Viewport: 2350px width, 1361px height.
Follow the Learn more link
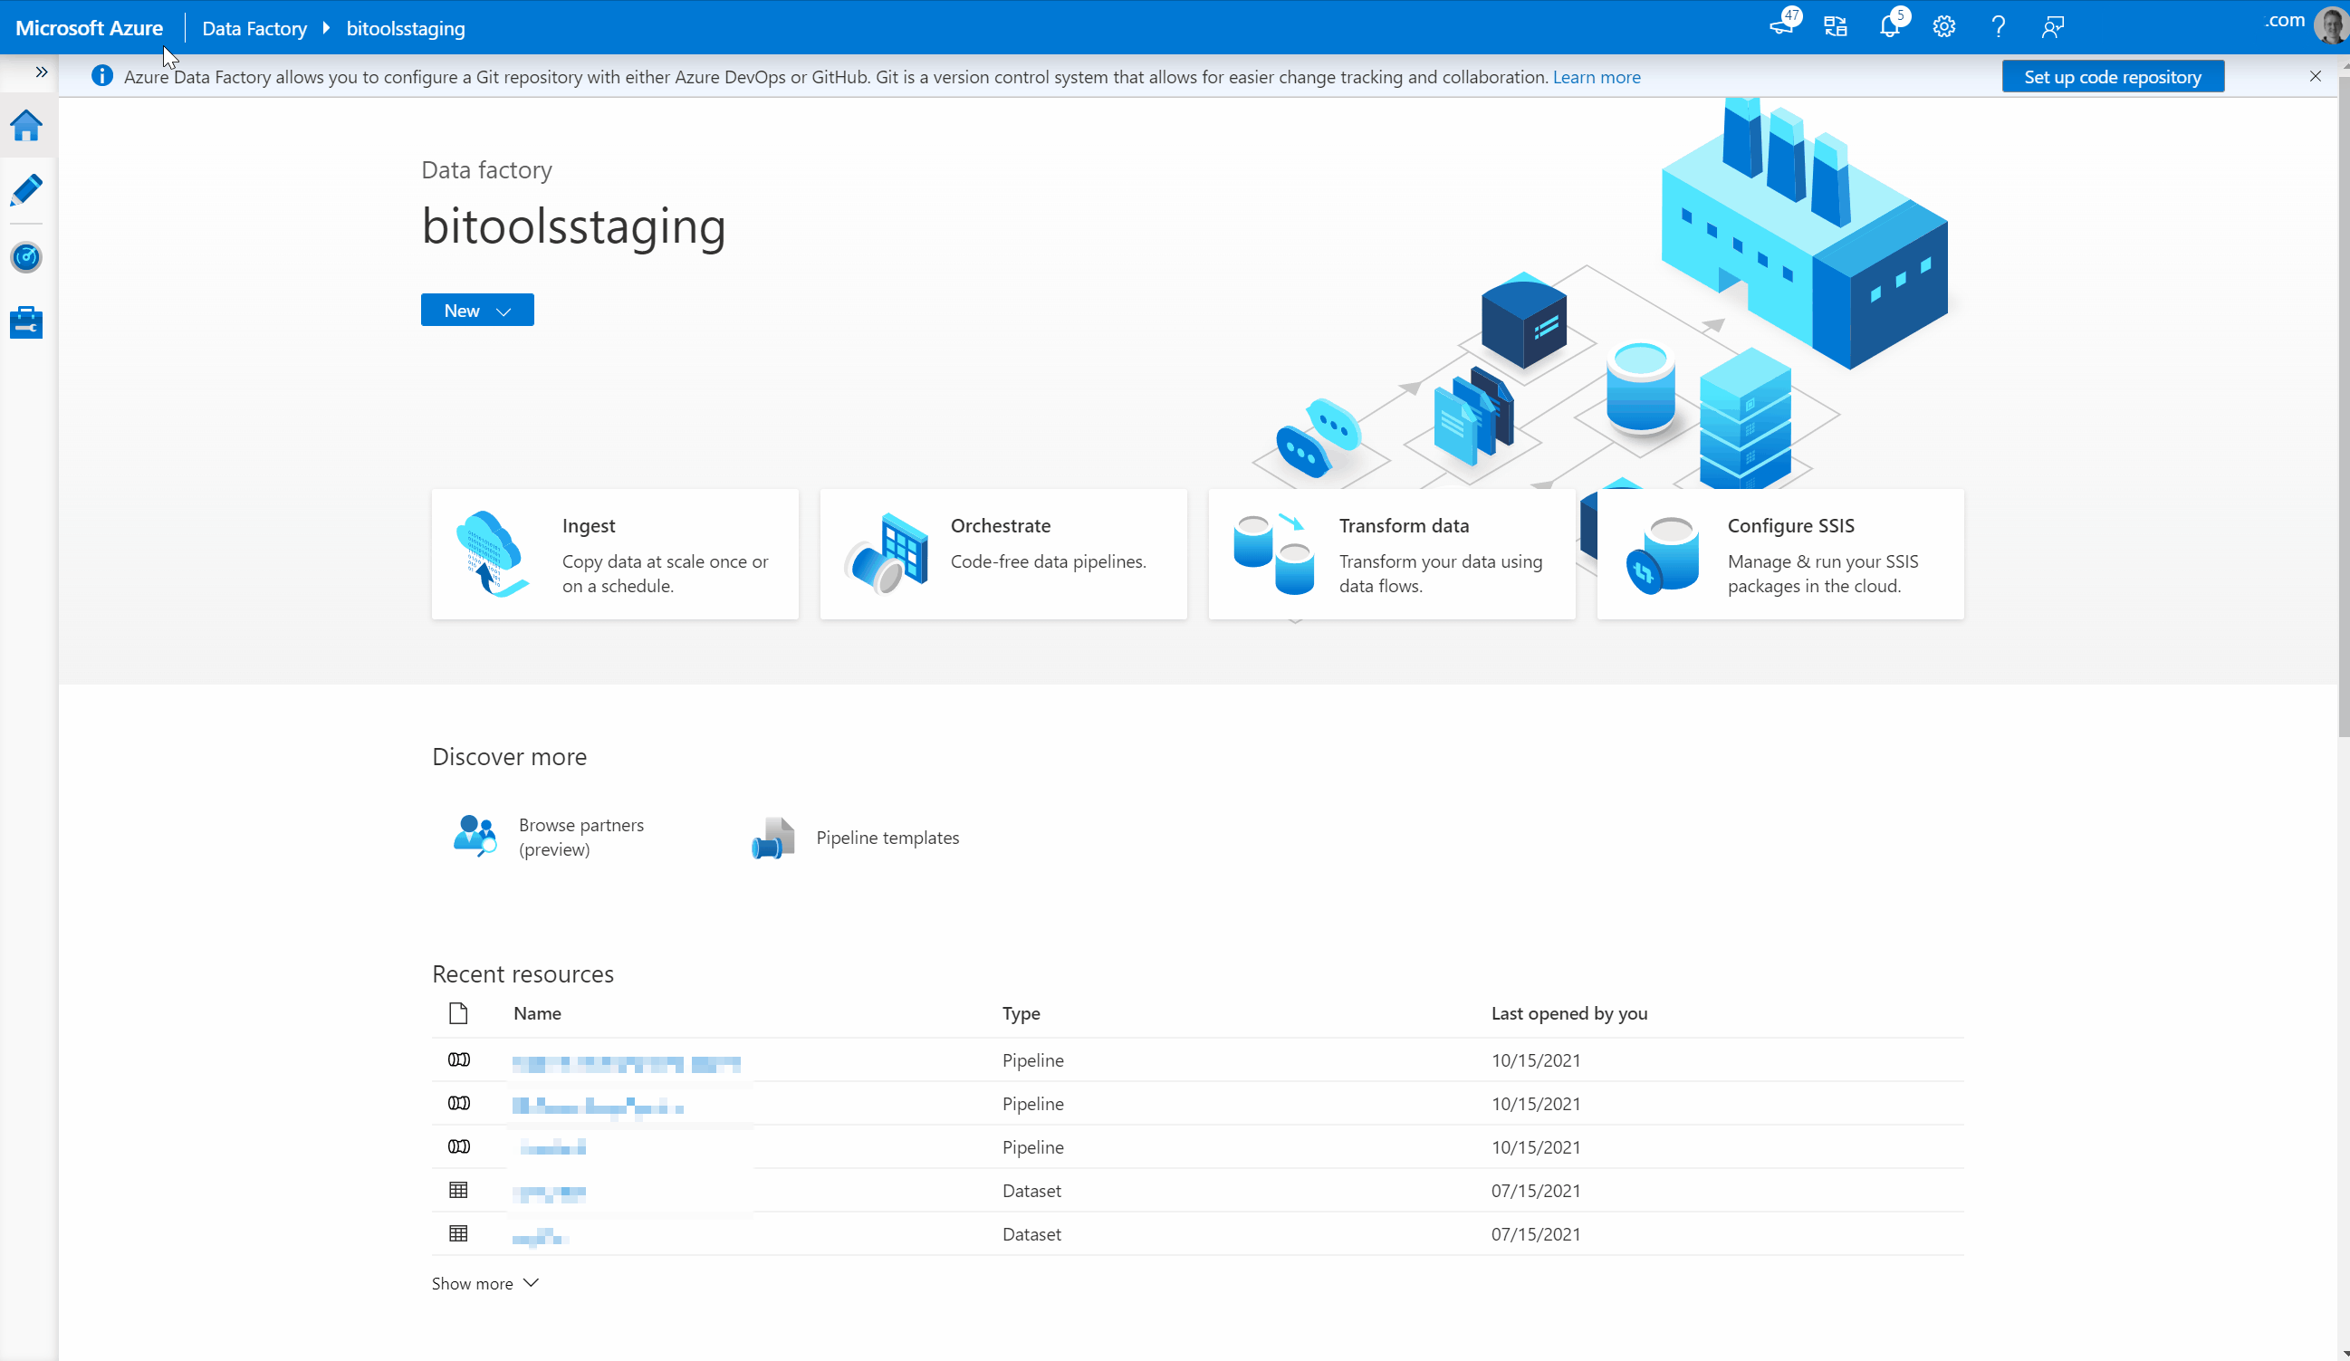[x=1596, y=77]
